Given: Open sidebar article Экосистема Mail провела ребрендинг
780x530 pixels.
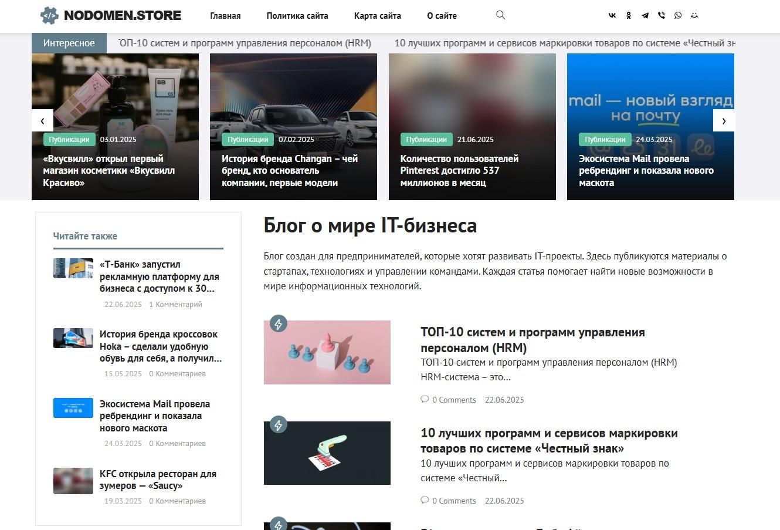Looking at the screenshot, I should [x=155, y=416].
